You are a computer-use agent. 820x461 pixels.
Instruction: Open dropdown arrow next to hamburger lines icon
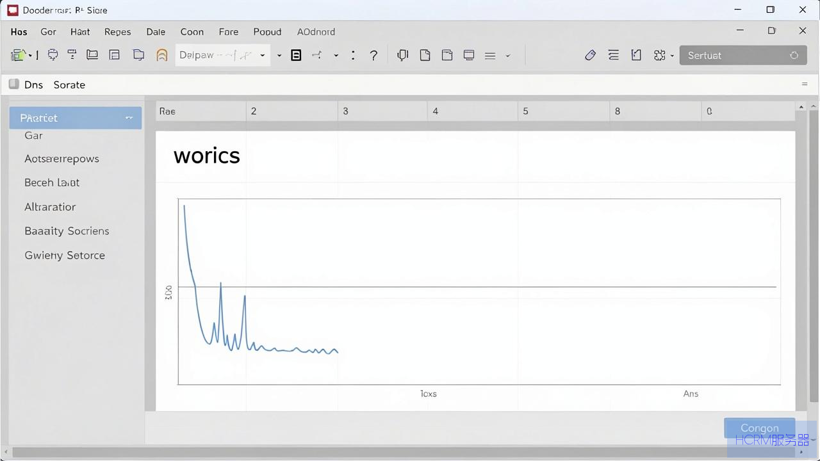point(507,56)
